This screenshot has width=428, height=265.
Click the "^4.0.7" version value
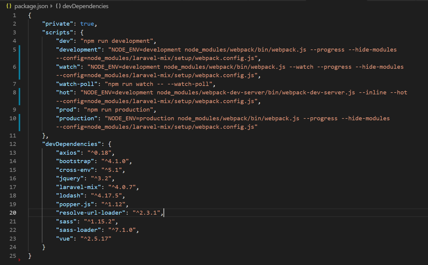[x=122, y=187]
